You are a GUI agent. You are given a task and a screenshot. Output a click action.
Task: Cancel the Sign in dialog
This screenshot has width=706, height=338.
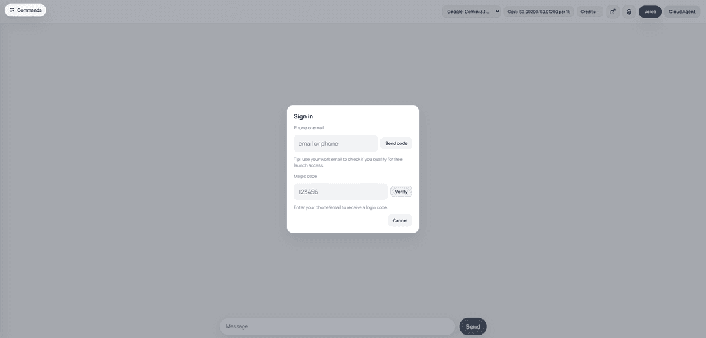pyautogui.click(x=399, y=220)
